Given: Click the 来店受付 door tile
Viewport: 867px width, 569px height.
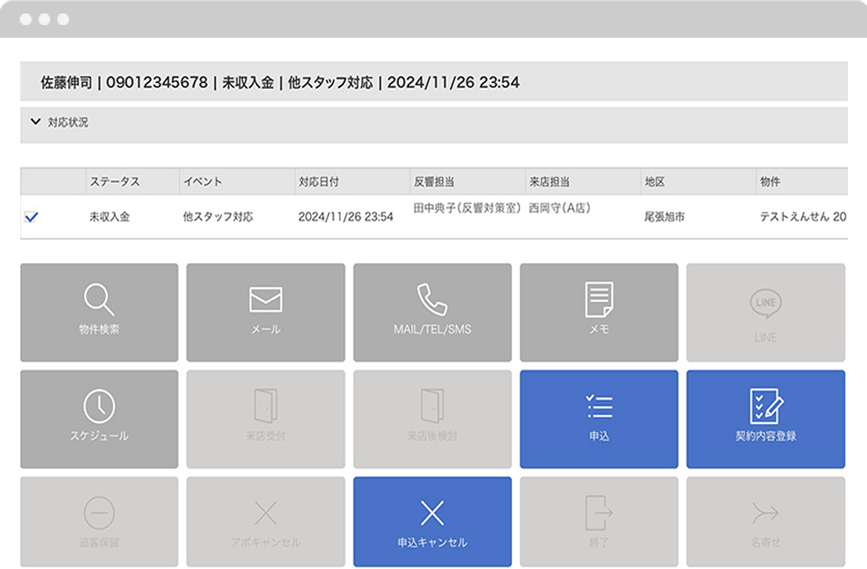Looking at the screenshot, I should coord(266,419).
